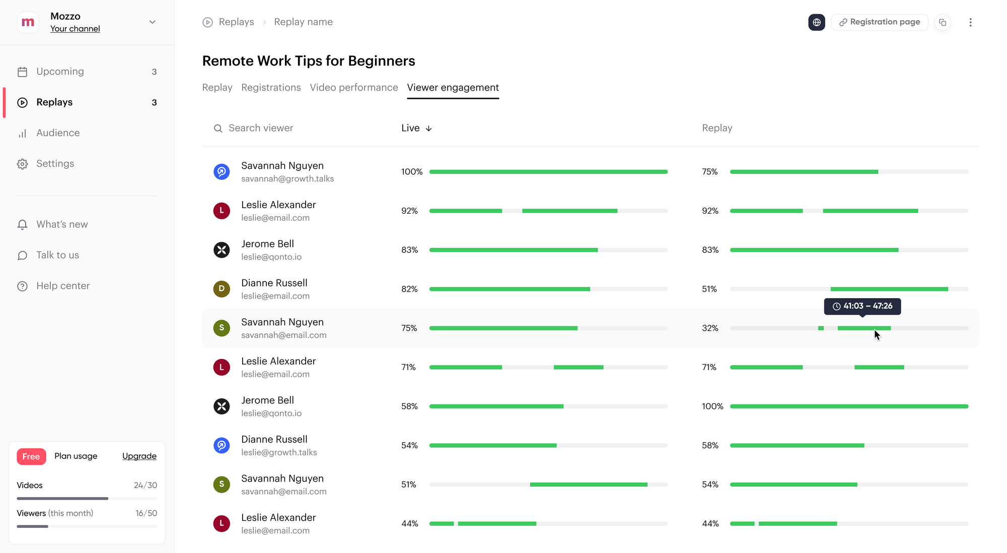Screen dimensions: 1007x553
Task: Expand the Mozzo channel switcher chevron
Action: tap(152, 22)
